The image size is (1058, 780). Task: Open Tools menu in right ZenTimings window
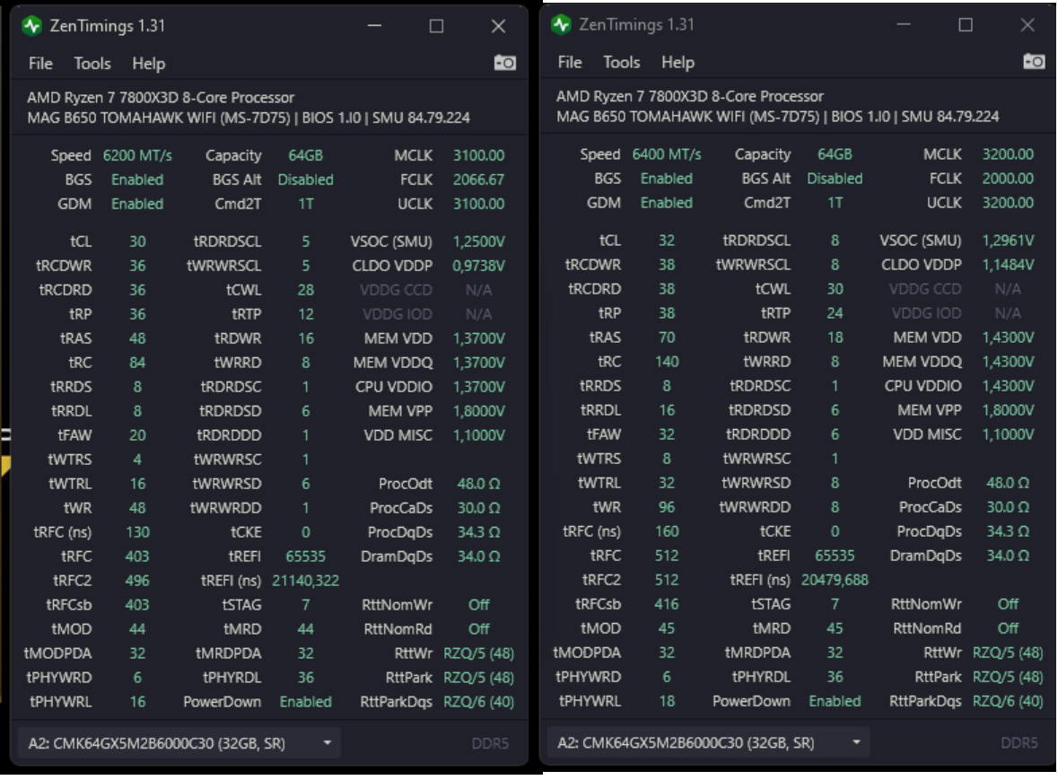pos(622,62)
